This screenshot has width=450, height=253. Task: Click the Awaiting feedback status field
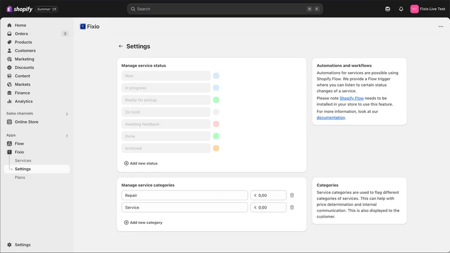(166, 124)
